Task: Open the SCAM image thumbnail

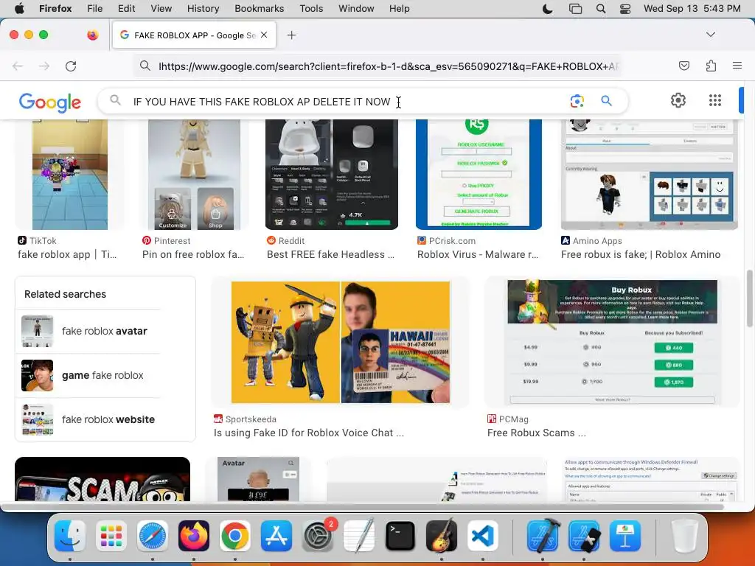Action: pyautogui.click(x=102, y=479)
